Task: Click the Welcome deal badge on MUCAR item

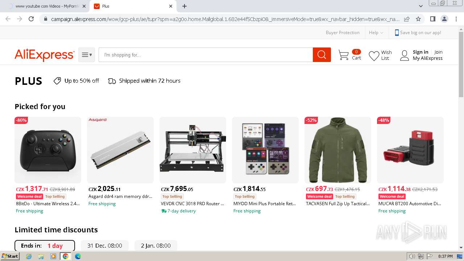Action: coord(392,196)
